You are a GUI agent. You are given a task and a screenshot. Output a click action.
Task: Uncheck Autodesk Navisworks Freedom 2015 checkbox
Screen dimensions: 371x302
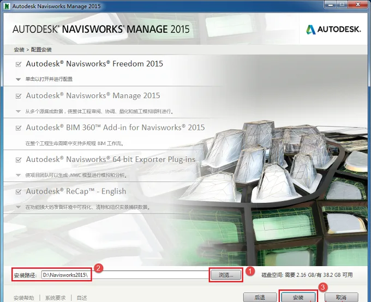coord(18,64)
